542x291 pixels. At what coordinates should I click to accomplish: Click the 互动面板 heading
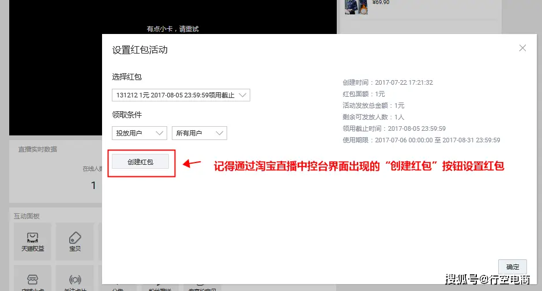pos(27,216)
